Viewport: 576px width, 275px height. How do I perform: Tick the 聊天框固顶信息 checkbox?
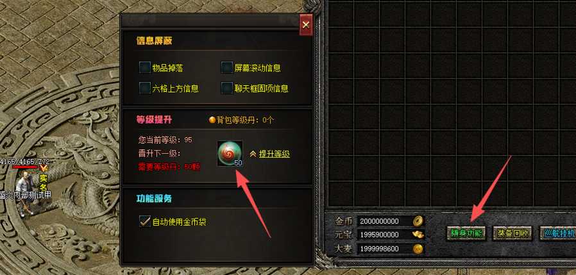pyautogui.click(x=227, y=88)
